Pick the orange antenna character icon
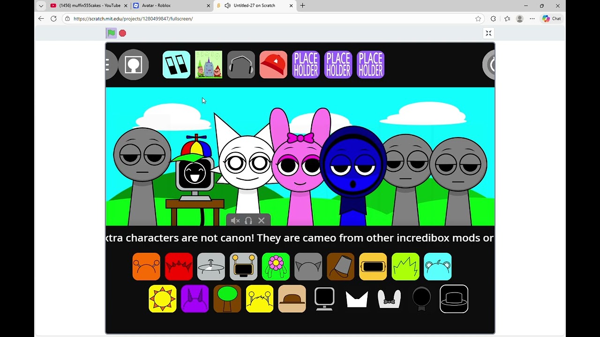 pos(146,267)
